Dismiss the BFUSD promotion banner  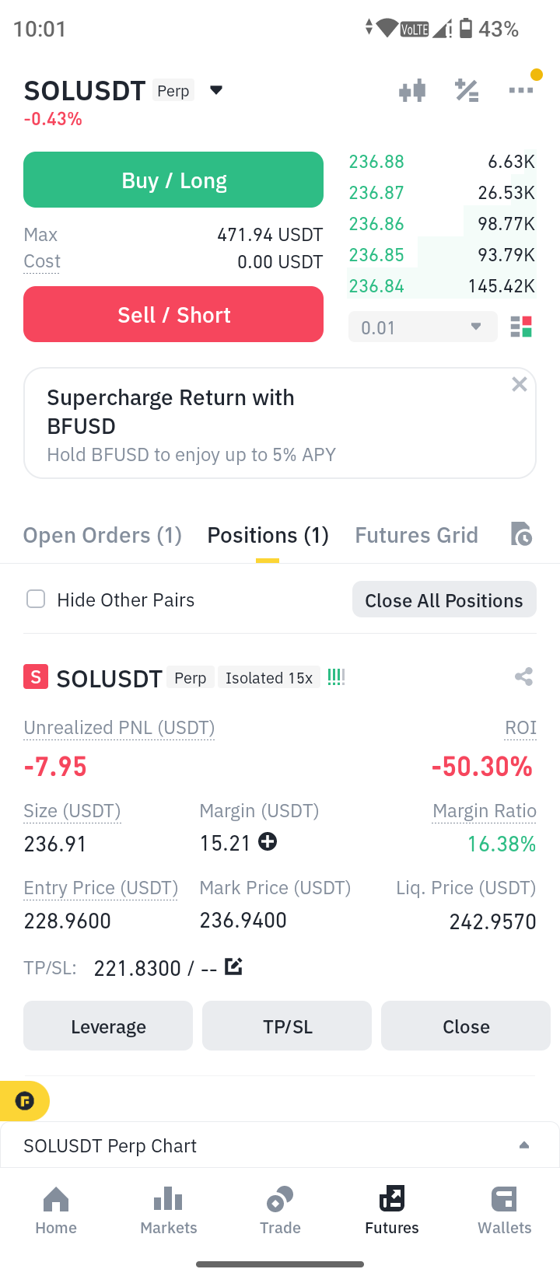520,384
